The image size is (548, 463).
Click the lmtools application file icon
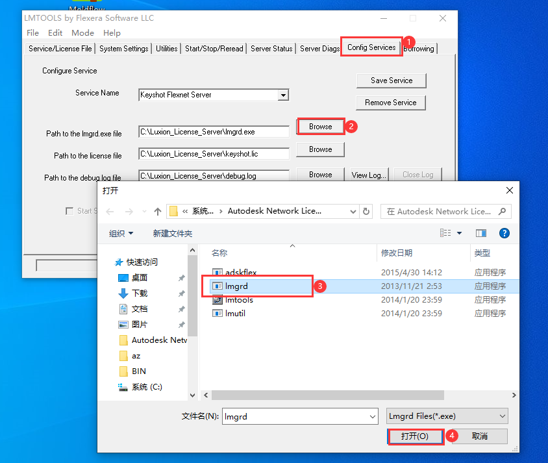tap(218, 300)
